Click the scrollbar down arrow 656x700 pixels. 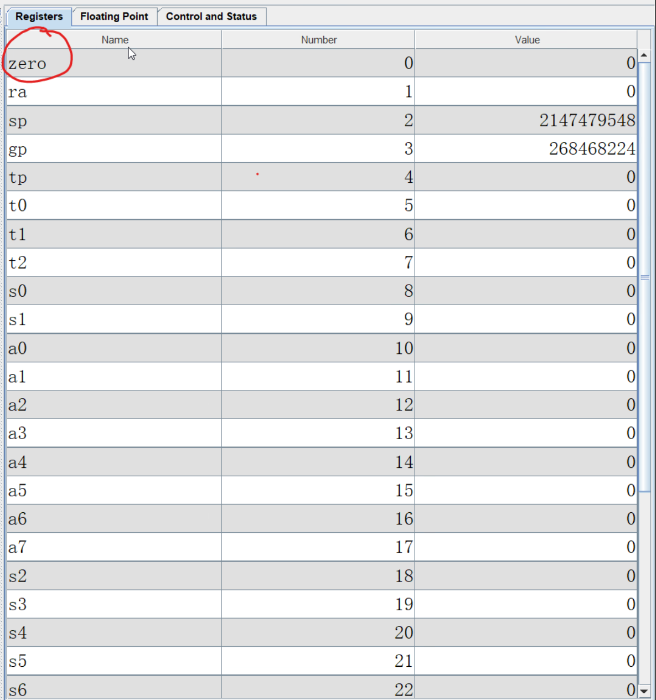pos(644,691)
